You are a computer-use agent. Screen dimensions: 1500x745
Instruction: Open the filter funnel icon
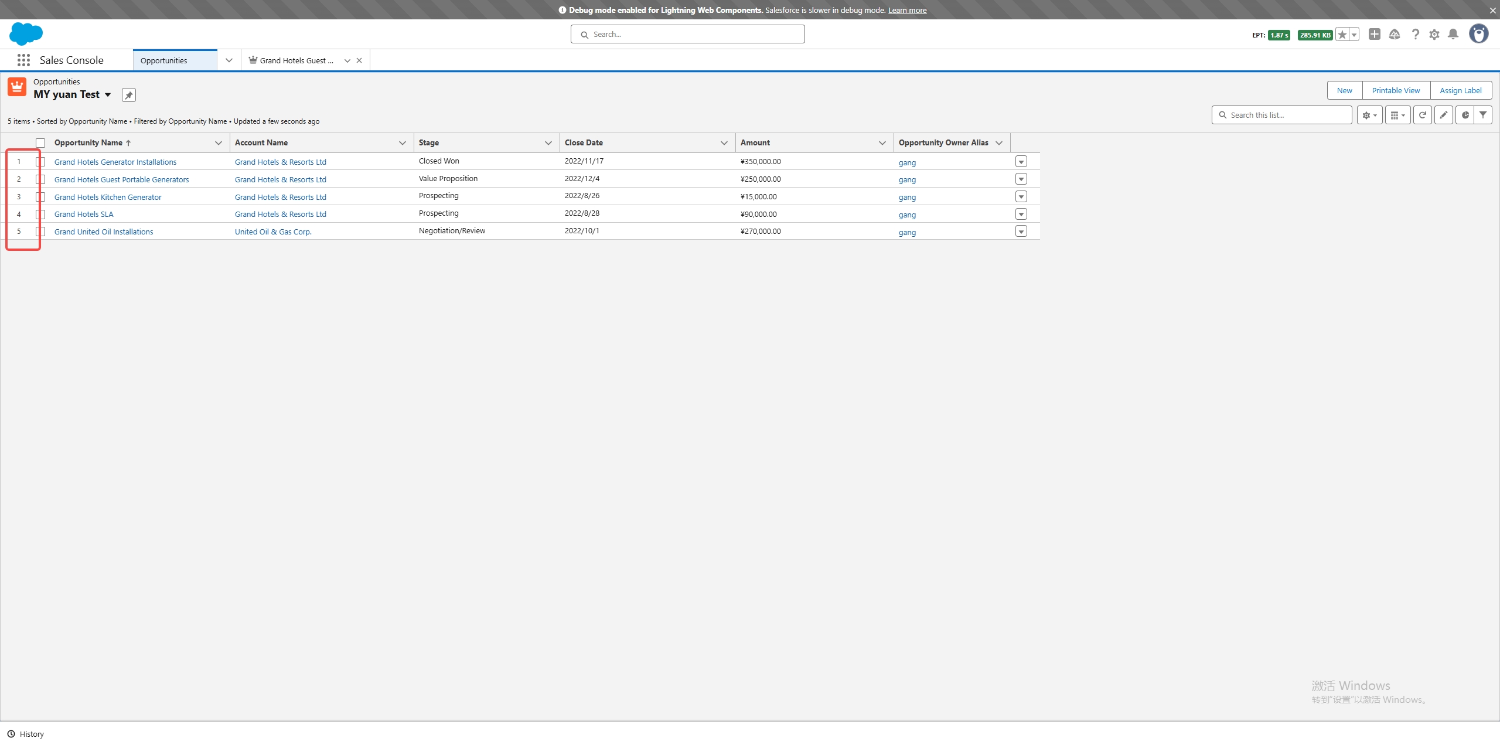(x=1483, y=115)
